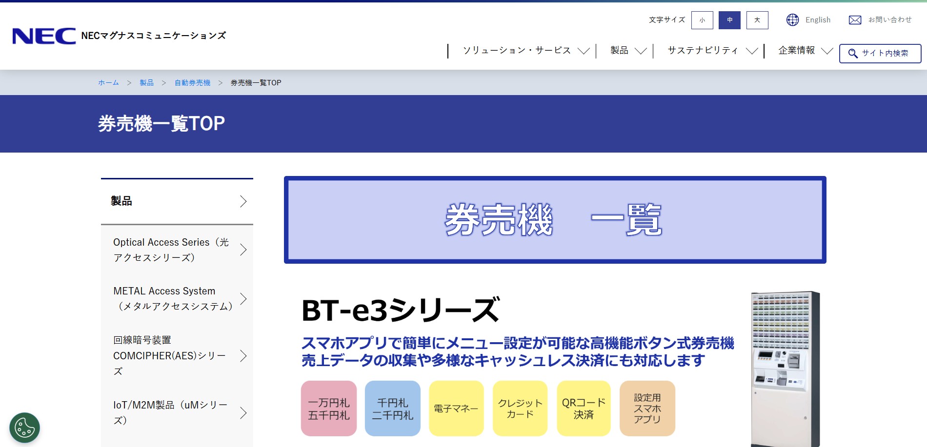Open the 製品 top navigation menu

(x=619, y=50)
